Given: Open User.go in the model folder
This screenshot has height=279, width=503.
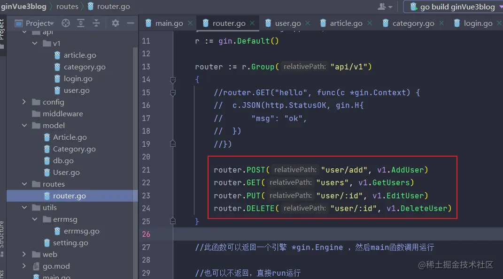Looking at the screenshot, I should [x=66, y=173].
